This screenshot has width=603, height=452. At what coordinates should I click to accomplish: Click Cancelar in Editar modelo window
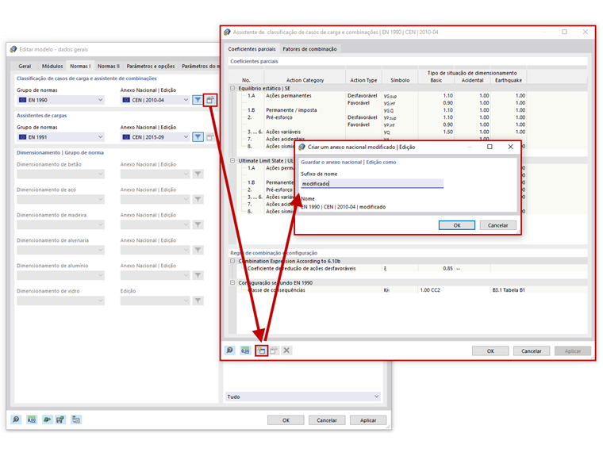(327, 420)
